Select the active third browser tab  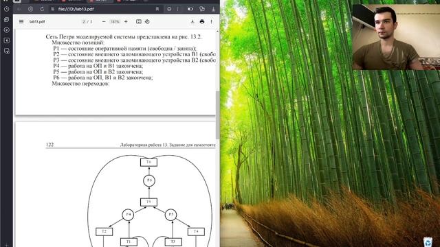click(x=99, y=1)
